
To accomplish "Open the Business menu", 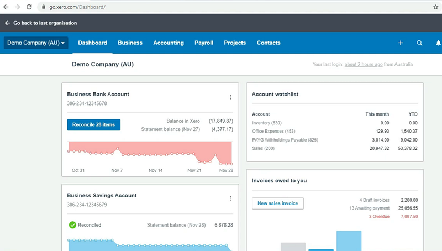I will (x=130, y=43).
